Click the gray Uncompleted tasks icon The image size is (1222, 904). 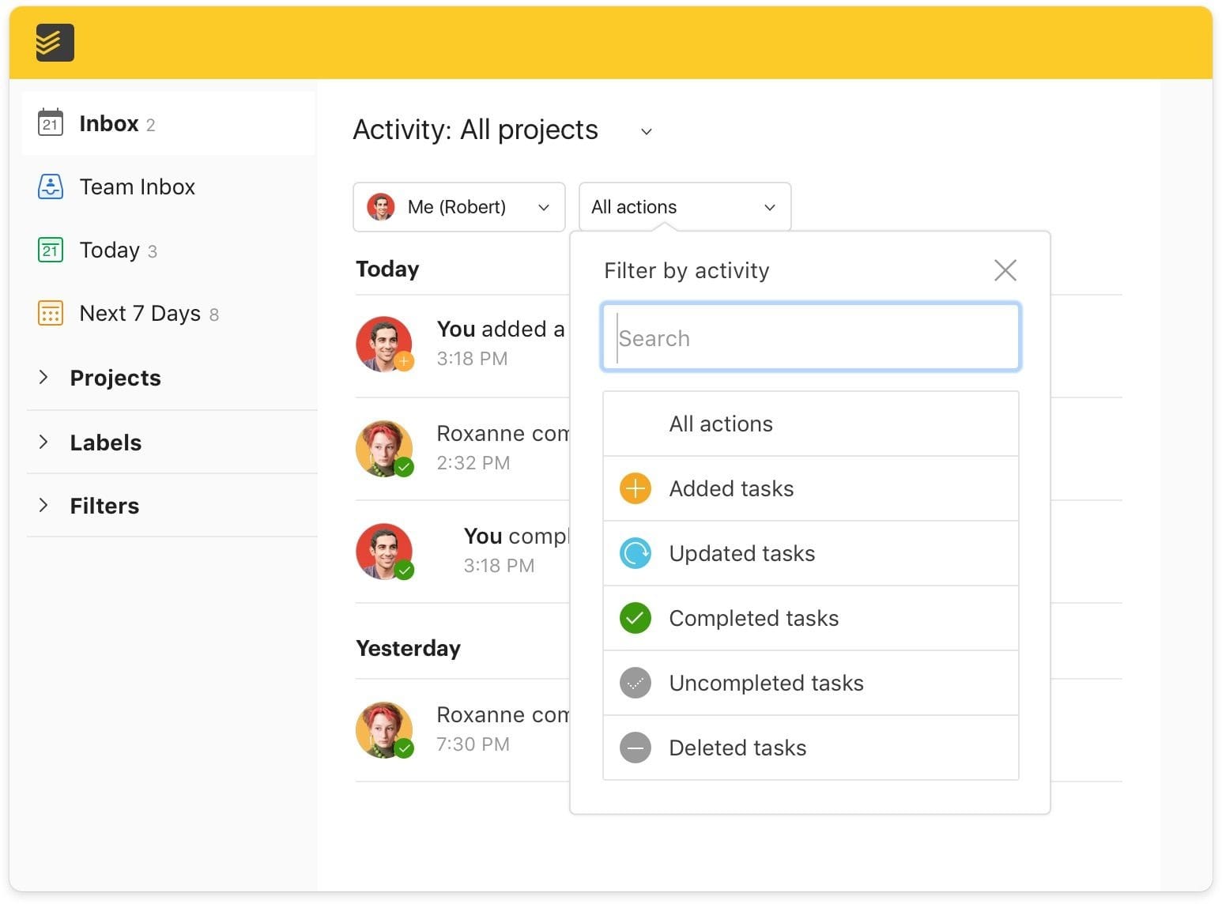[x=635, y=683]
